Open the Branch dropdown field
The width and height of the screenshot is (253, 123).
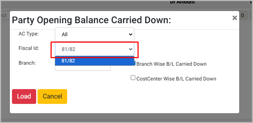83,68
